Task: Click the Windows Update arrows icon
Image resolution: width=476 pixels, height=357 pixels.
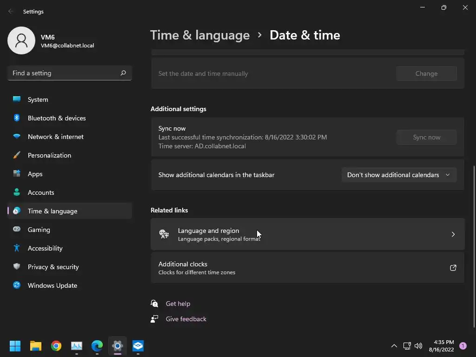Action: pos(17,285)
